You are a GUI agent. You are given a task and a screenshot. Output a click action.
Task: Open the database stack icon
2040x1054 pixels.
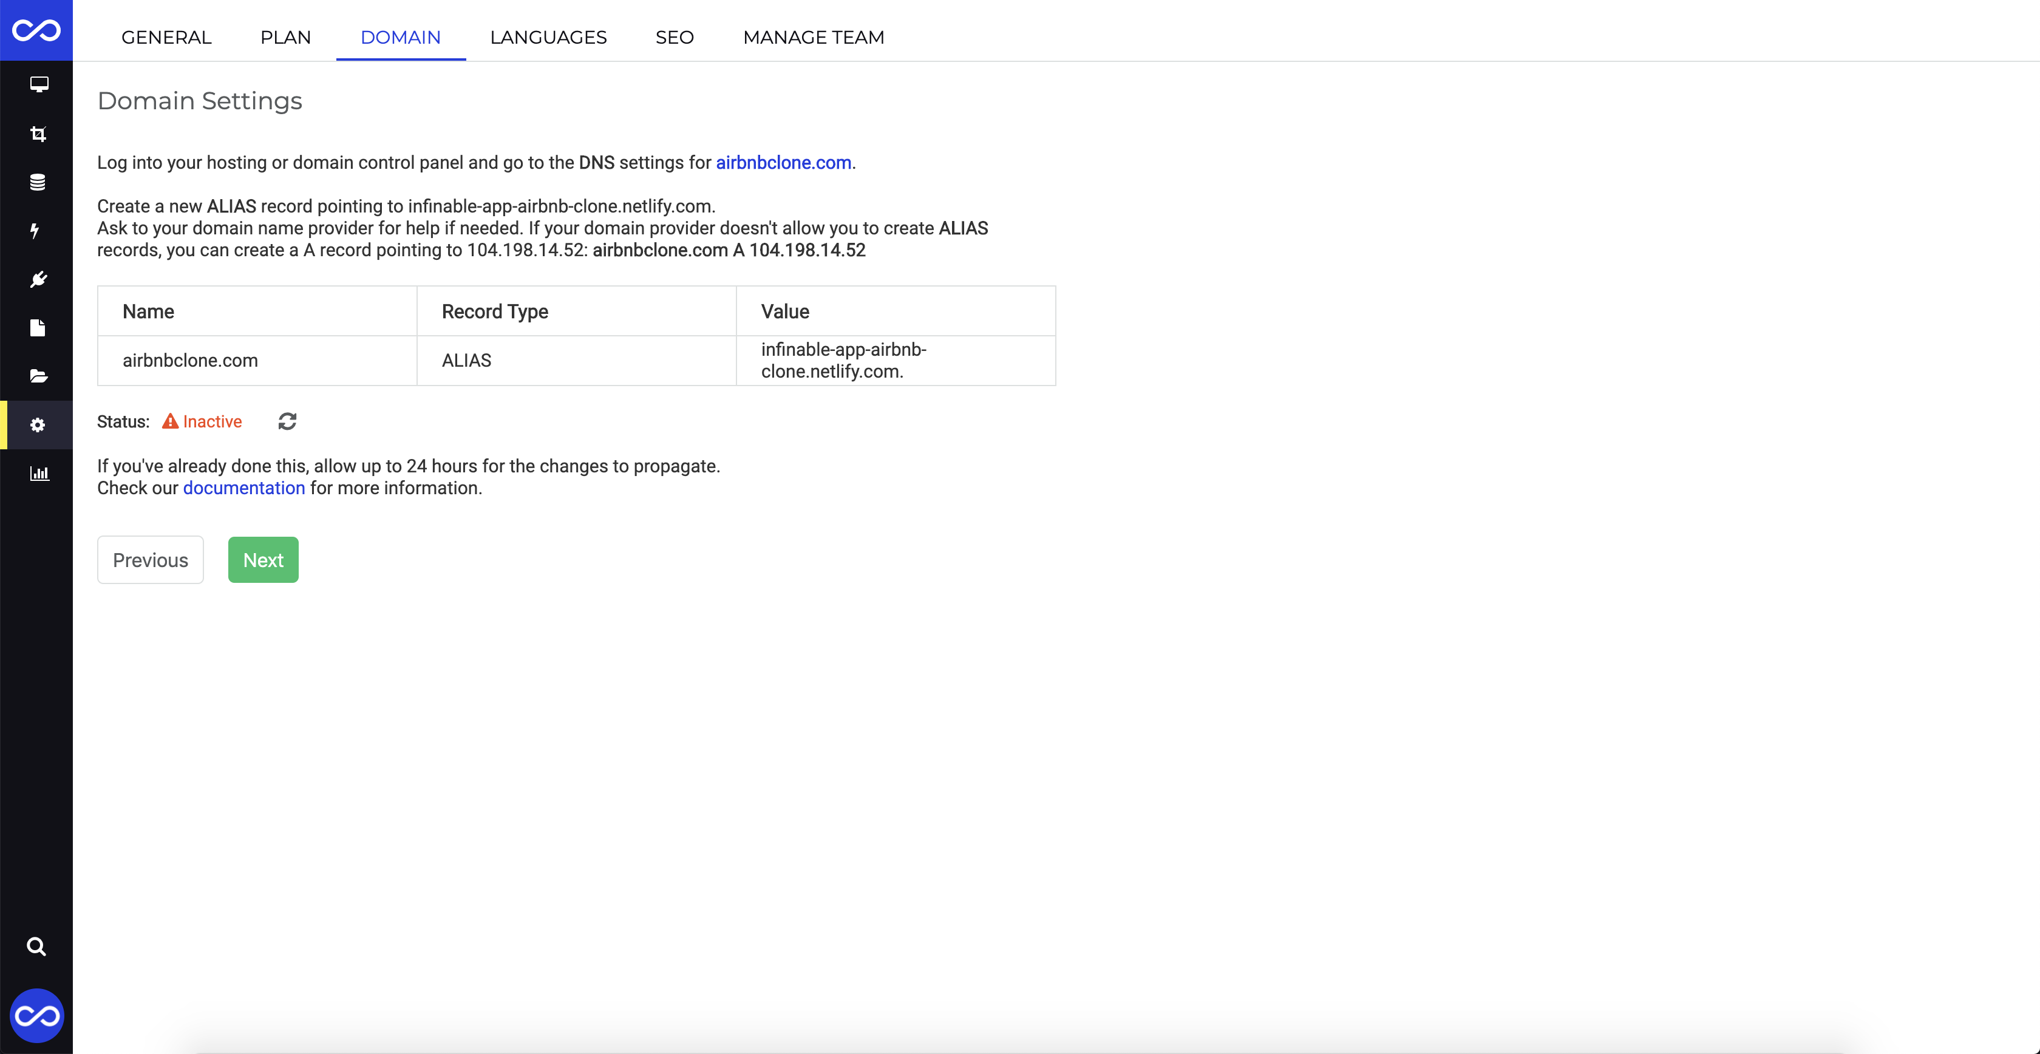(37, 182)
